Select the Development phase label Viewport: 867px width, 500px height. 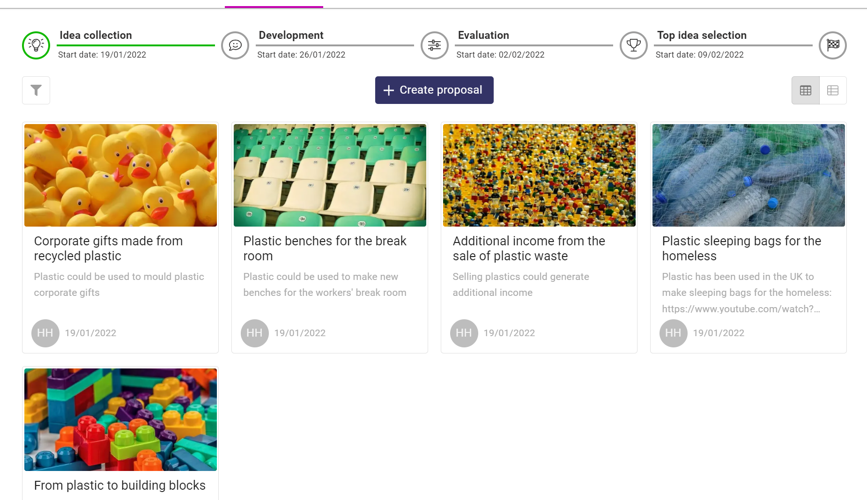point(291,35)
